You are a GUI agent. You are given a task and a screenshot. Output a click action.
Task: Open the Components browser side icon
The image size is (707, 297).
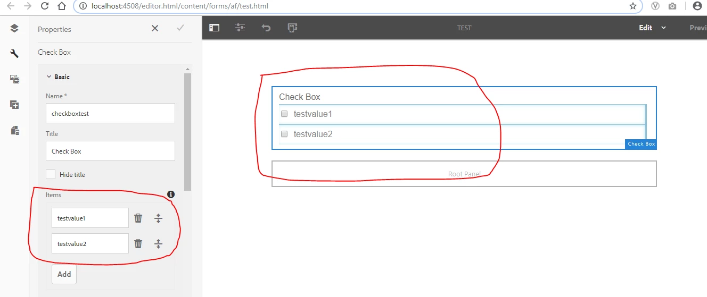[x=14, y=105]
